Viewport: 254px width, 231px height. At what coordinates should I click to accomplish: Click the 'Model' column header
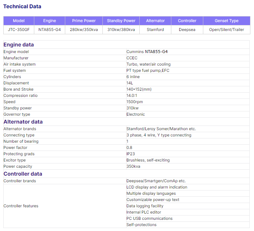click(19, 21)
